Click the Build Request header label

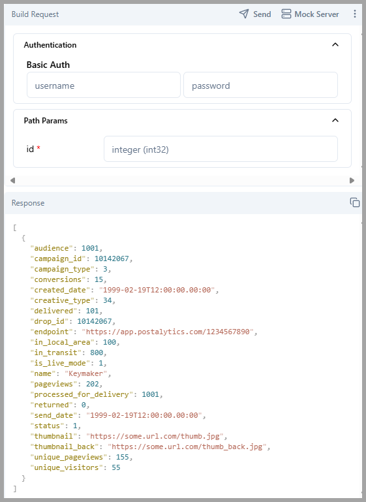pos(35,14)
